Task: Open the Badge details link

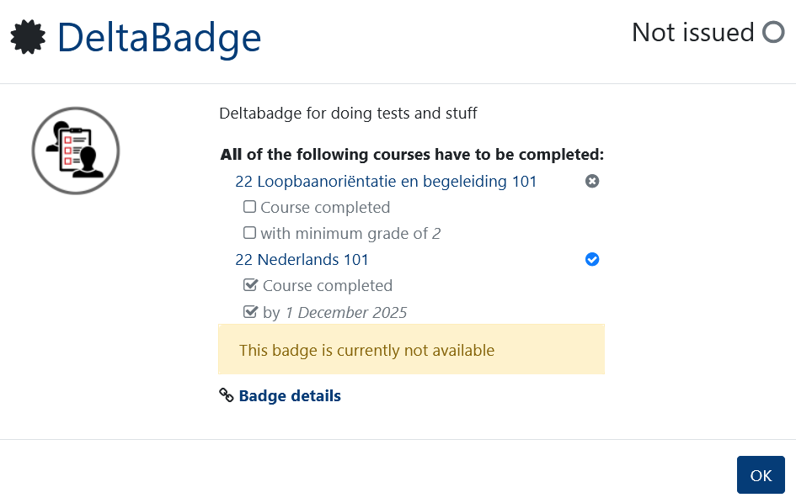Action: (x=290, y=395)
